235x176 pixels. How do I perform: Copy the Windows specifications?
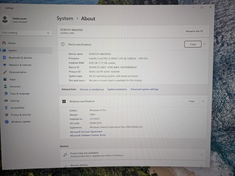191,101
